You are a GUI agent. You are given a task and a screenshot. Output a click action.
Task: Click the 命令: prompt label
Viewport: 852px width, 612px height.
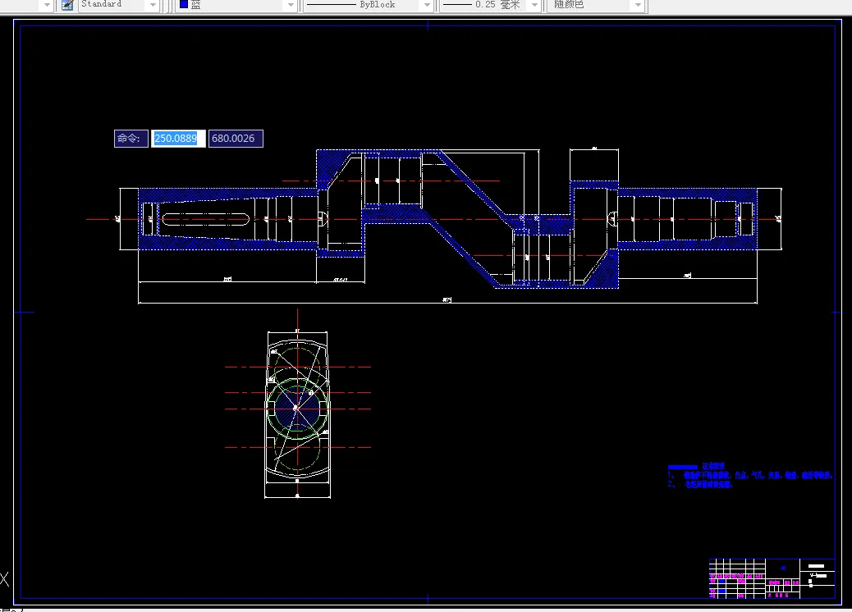(x=131, y=139)
